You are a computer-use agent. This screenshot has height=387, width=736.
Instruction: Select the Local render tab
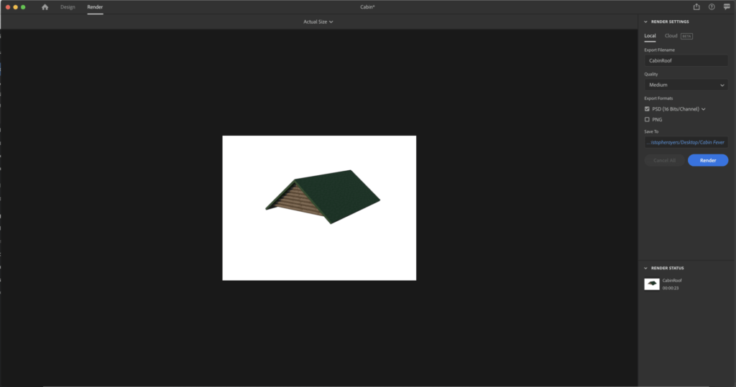650,36
